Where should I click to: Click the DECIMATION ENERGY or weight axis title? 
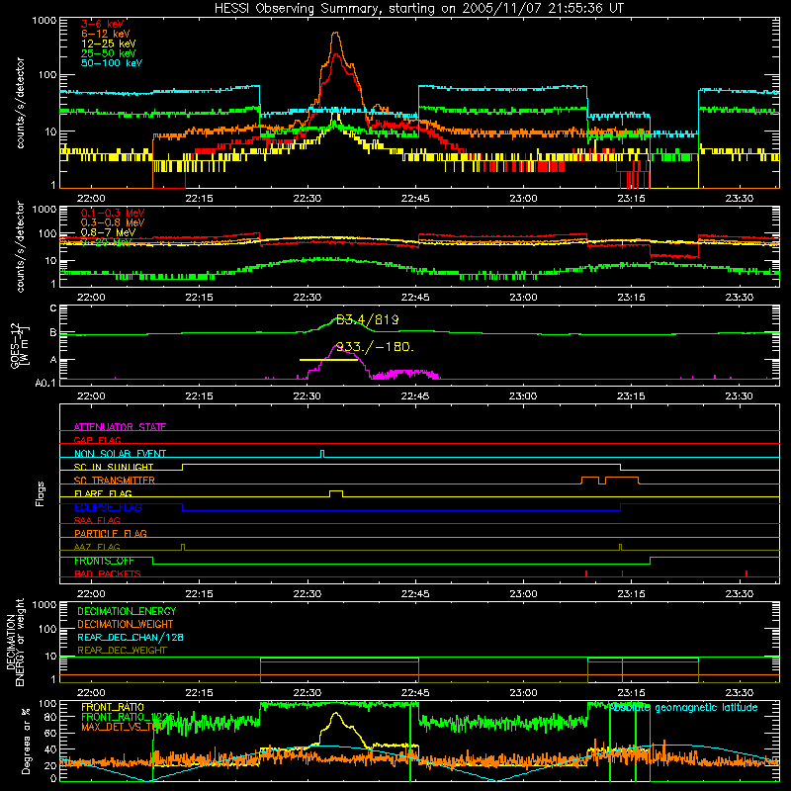tap(15, 642)
